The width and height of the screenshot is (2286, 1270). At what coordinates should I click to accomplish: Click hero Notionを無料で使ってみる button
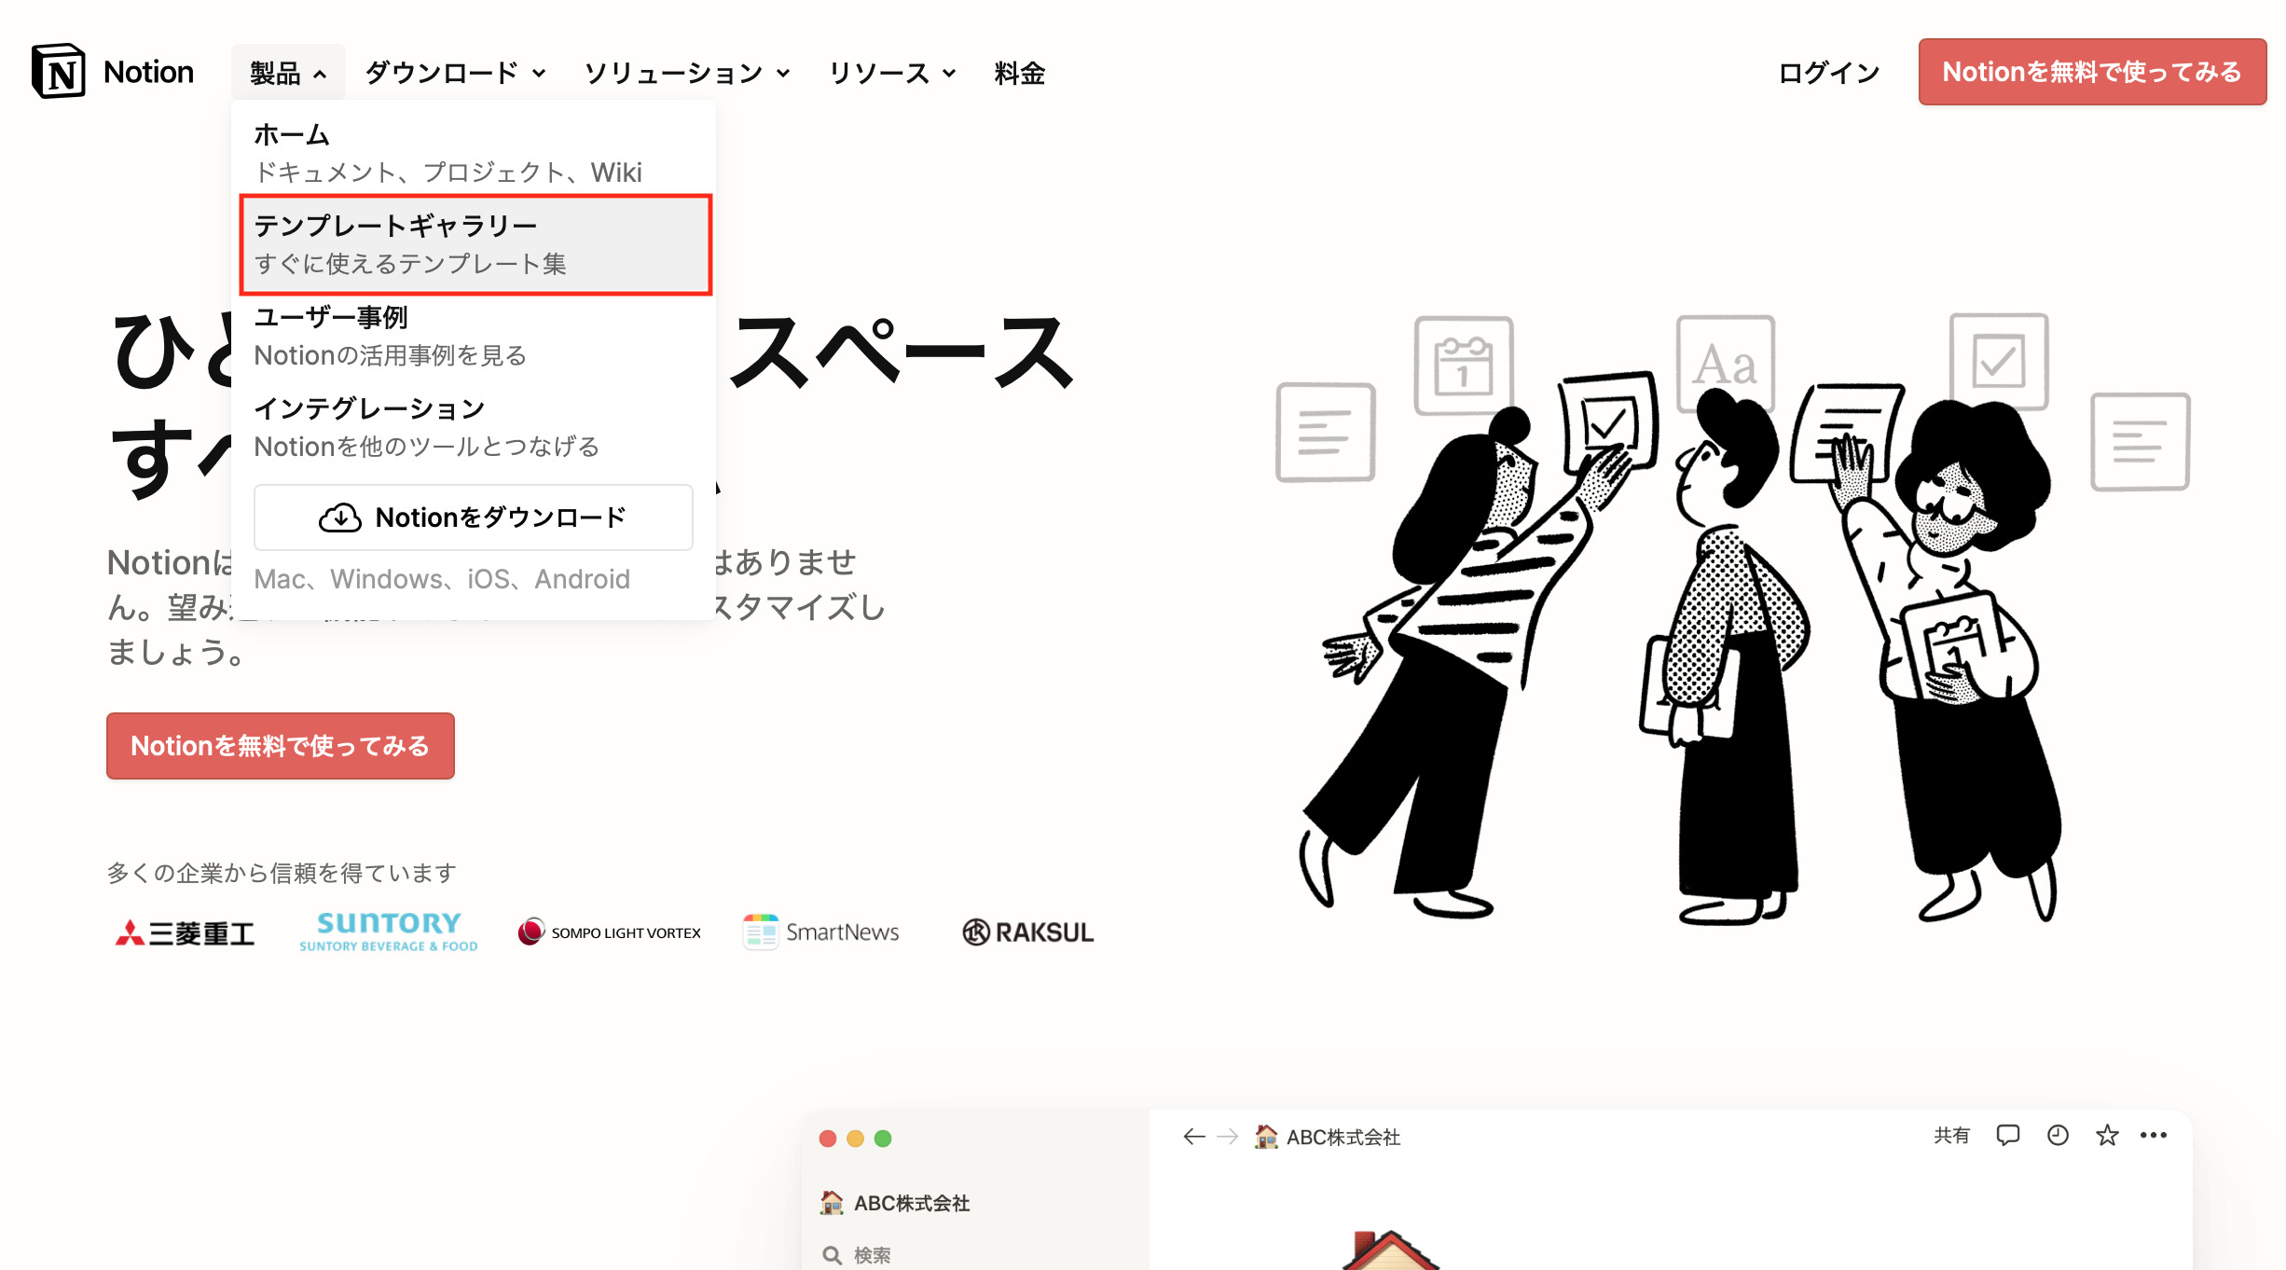(x=281, y=746)
